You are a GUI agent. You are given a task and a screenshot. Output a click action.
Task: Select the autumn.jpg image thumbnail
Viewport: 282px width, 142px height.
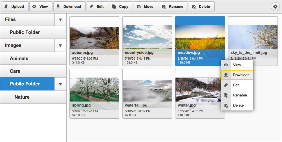coord(94,38)
